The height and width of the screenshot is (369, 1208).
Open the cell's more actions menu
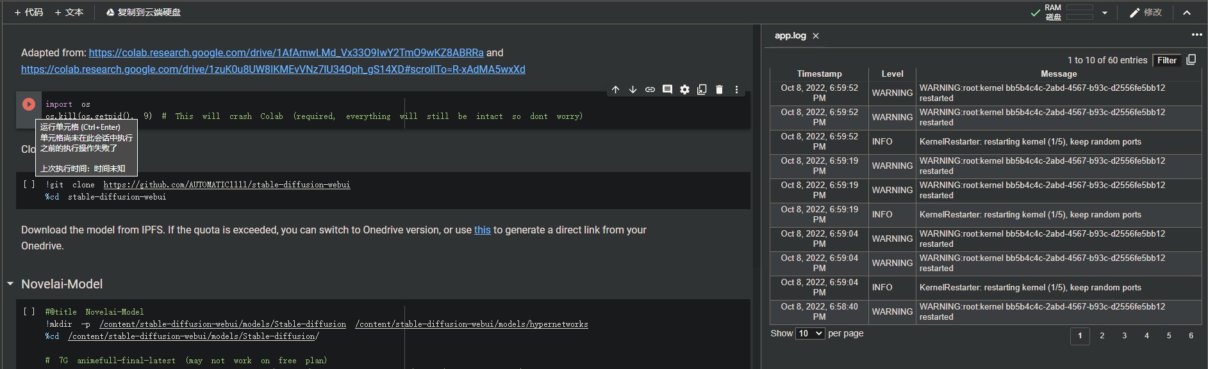[x=736, y=90]
